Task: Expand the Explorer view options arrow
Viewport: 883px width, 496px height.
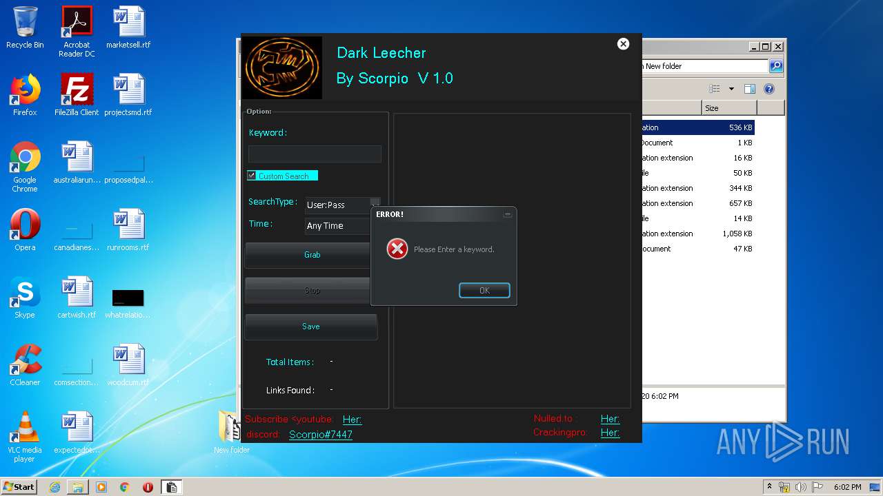Action: (731, 89)
